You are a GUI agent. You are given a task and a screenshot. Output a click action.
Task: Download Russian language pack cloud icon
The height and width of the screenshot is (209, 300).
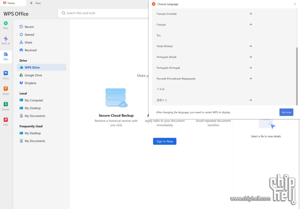coord(251,79)
